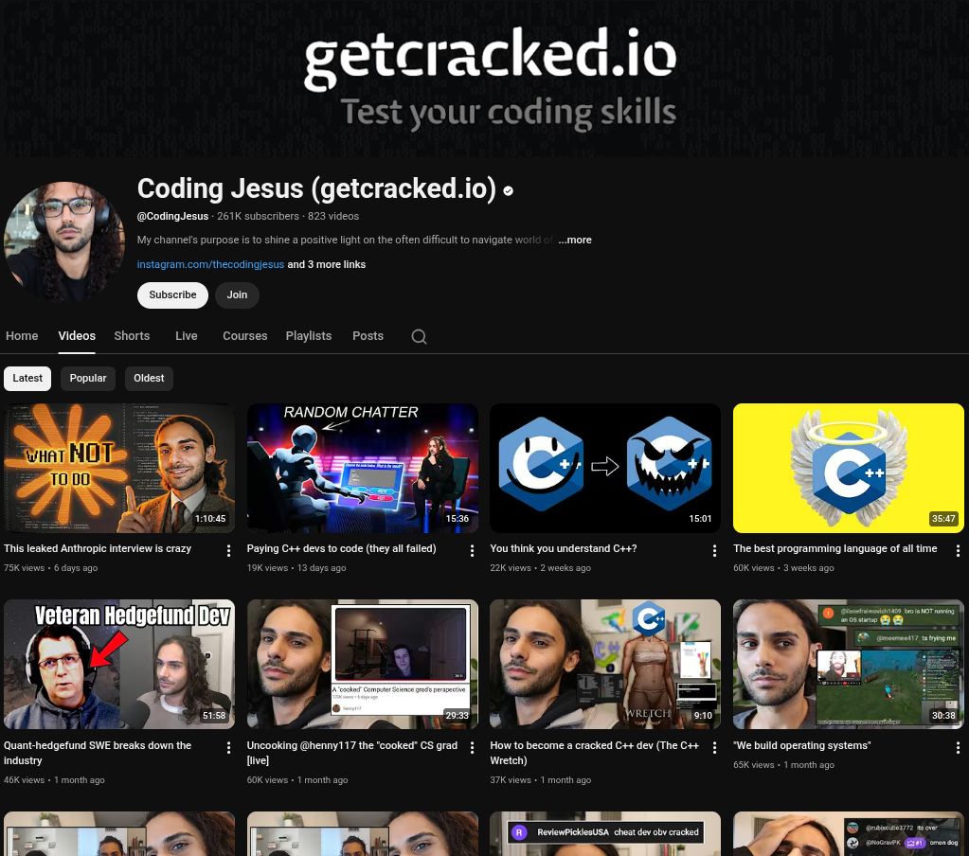Open options for cracked C++ dev video

click(x=714, y=747)
